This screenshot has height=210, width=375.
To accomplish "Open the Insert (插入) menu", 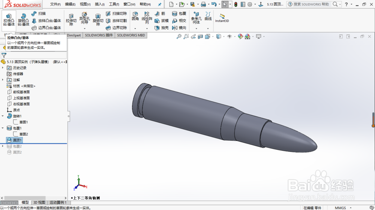I will point(99,4).
